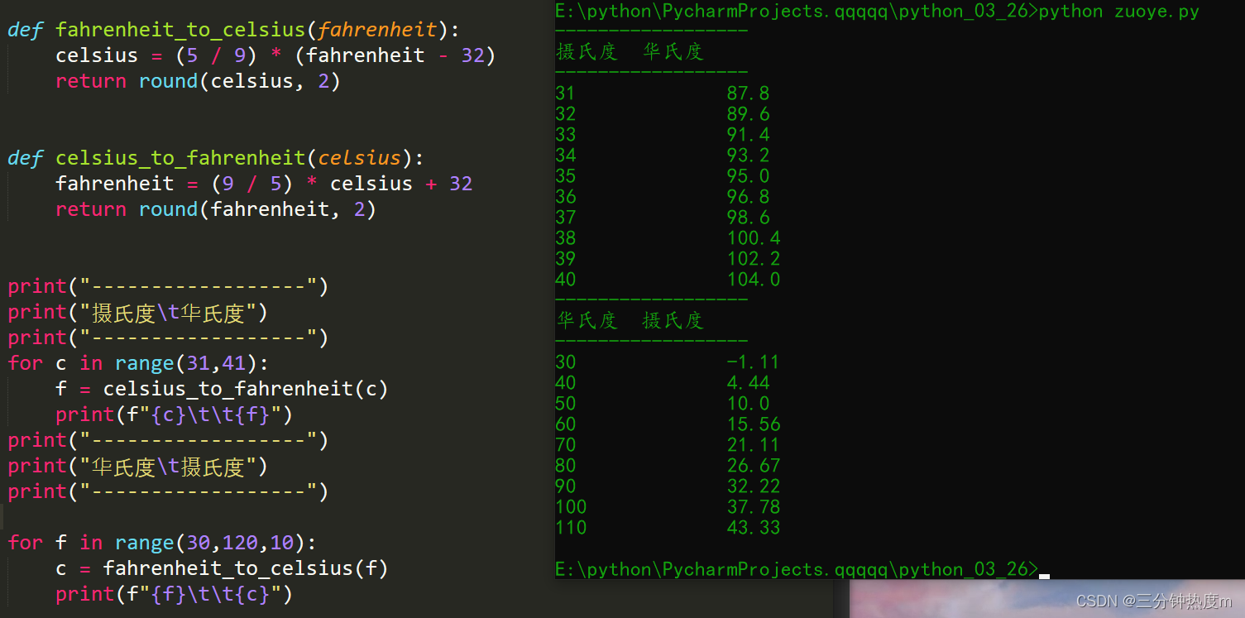Click the 93.2 value in the terminal output
Screen dimensions: 1245x618
[x=748, y=156]
